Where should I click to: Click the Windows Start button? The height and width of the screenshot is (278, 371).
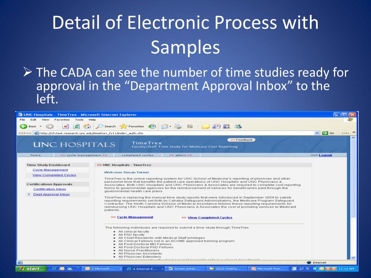tap(31, 269)
